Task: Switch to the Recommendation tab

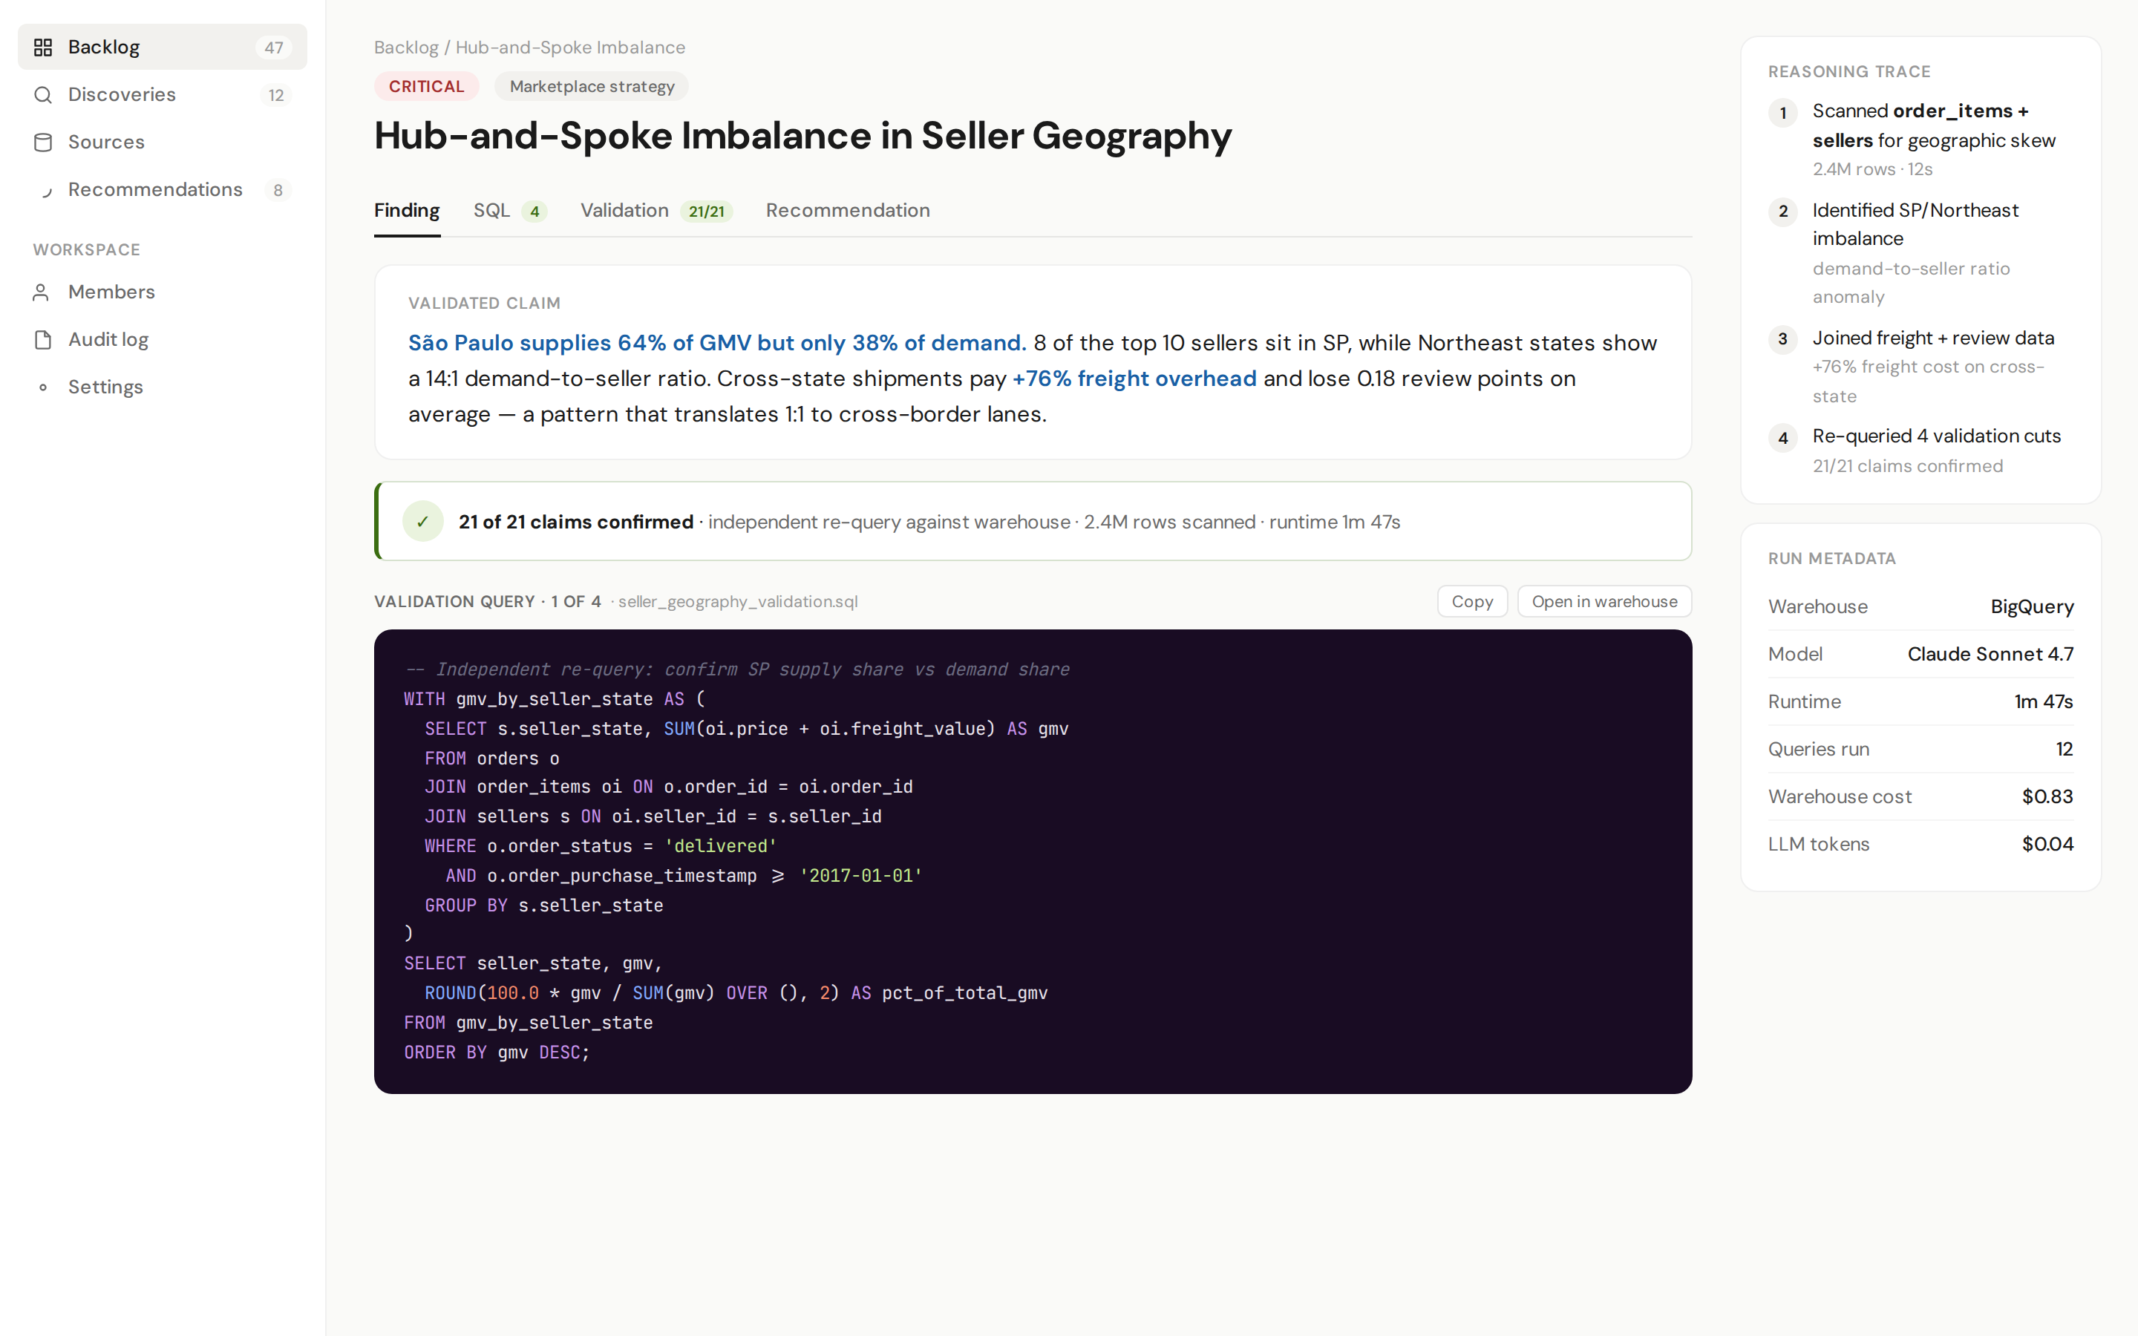Action: pos(847,210)
